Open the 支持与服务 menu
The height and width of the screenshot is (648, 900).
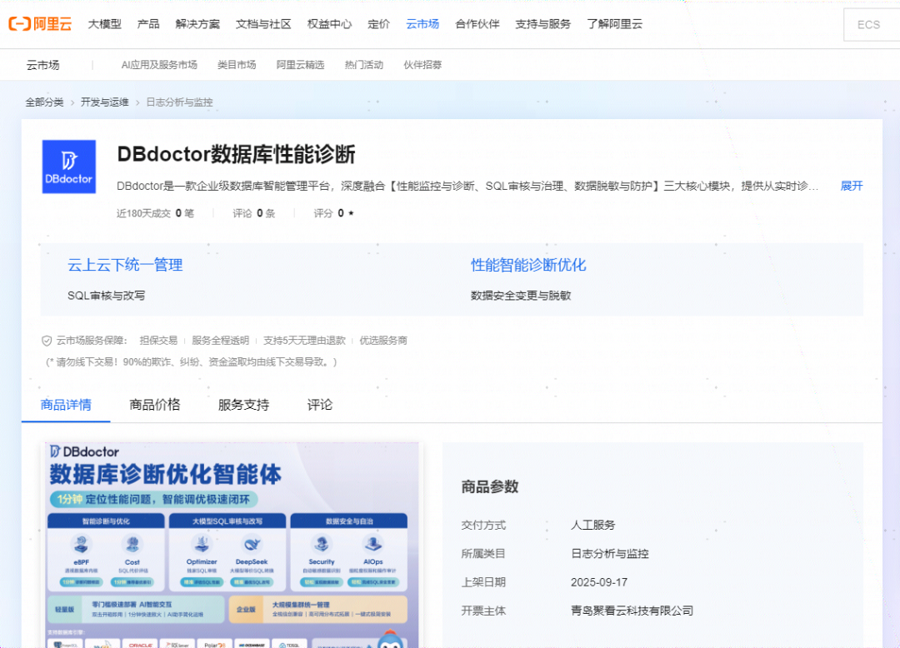coord(543,24)
